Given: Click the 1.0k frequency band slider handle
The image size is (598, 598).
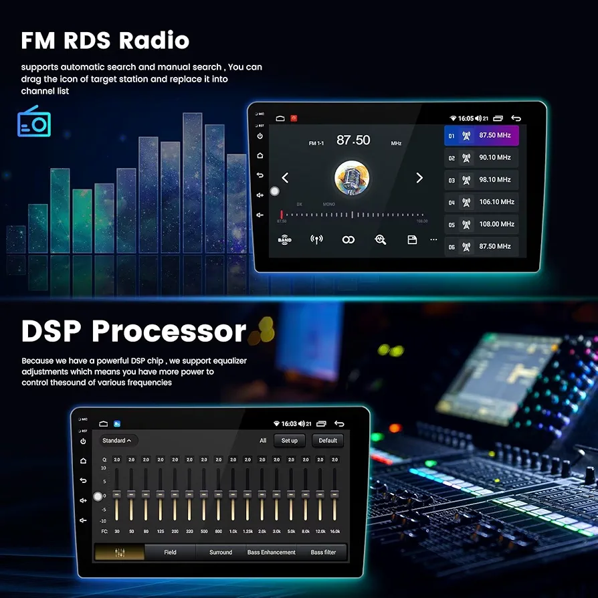Looking at the screenshot, I should pos(233,494).
